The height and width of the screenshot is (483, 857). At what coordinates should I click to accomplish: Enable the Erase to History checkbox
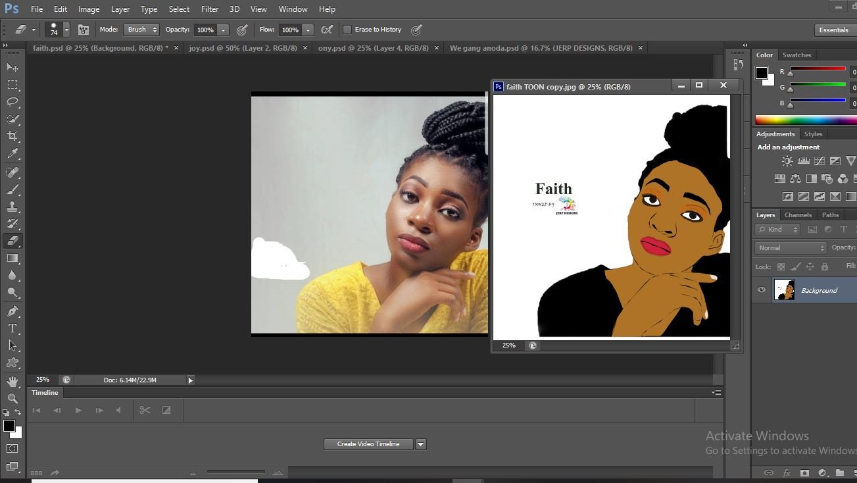click(x=347, y=30)
